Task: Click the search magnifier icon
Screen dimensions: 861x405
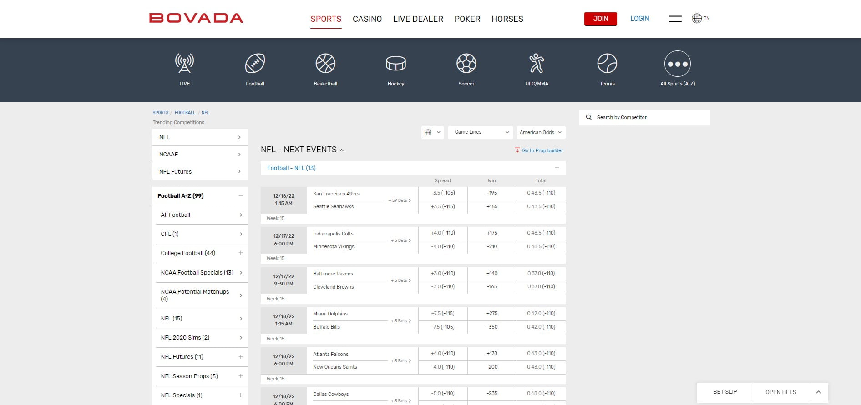Action: (x=588, y=117)
